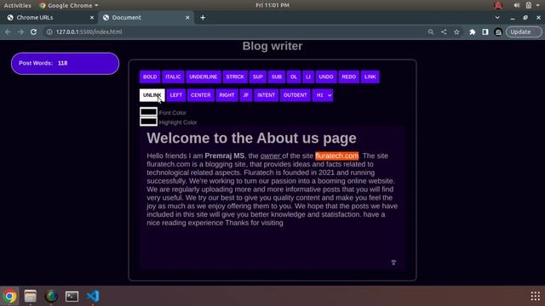Screen dimensions: 545x306
Task: Click the Chrome Update button
Action: tap(524, 31)
